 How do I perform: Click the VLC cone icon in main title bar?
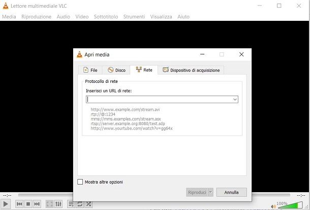6,6
